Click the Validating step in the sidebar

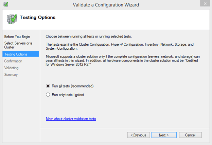12,68
